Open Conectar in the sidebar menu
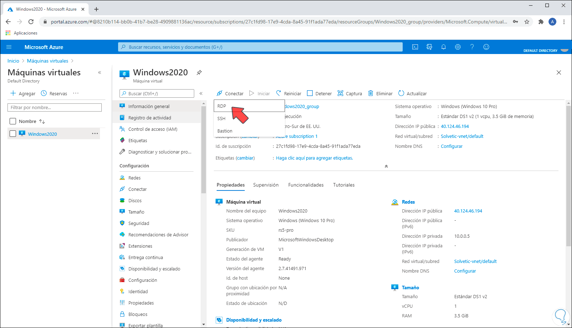This screenshot has height=328, width=572. click(157, 189)
